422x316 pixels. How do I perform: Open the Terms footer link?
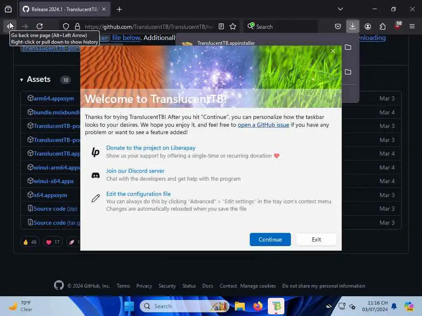(123, 286)
